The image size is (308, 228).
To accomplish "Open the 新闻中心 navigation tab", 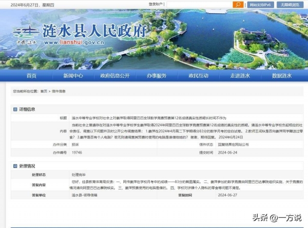I will 73,76.
